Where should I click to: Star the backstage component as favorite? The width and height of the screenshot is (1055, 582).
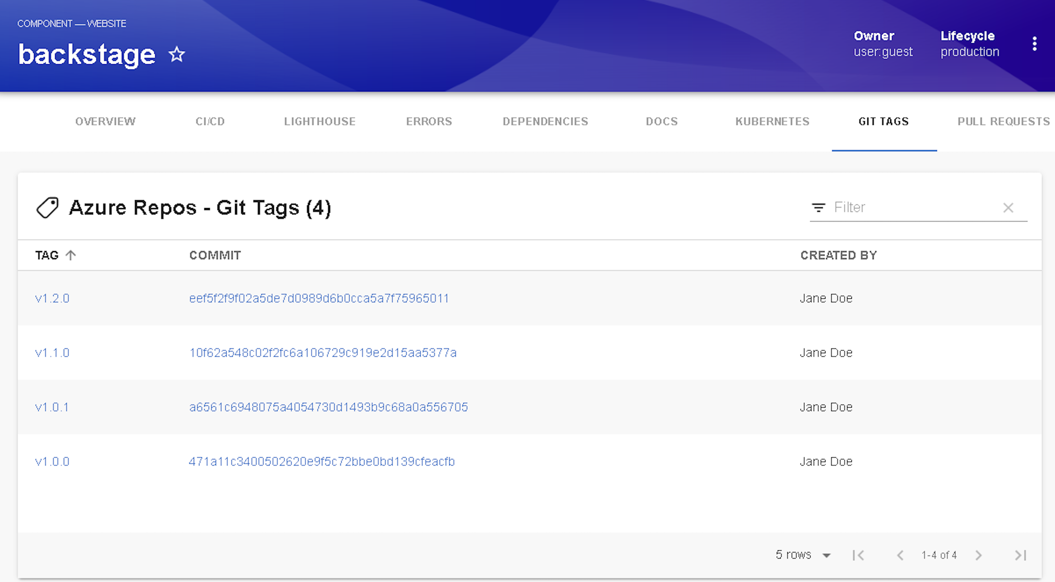pos(177,54)
